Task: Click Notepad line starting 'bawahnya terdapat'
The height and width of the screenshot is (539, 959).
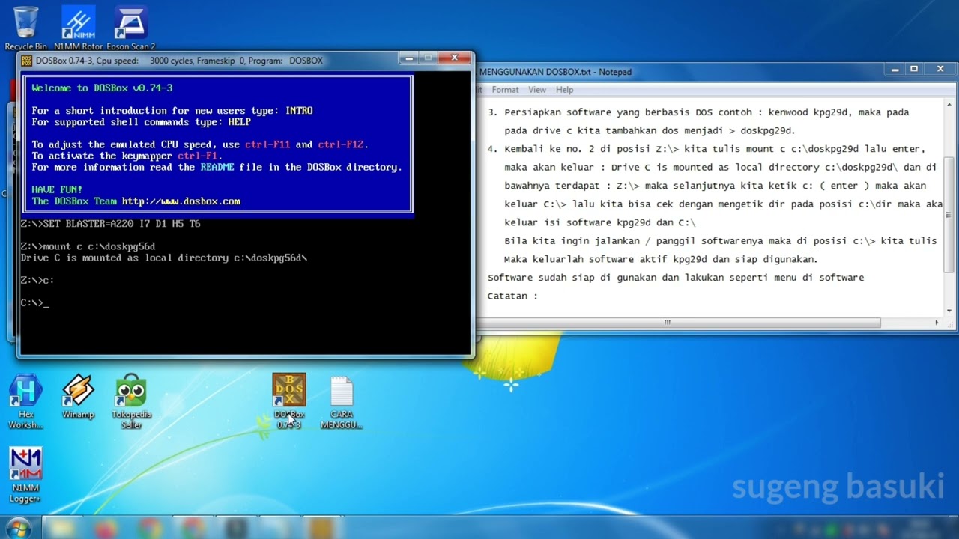Action: coord(715,186)
